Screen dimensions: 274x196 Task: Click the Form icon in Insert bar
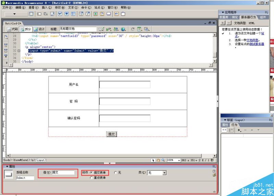31,14
